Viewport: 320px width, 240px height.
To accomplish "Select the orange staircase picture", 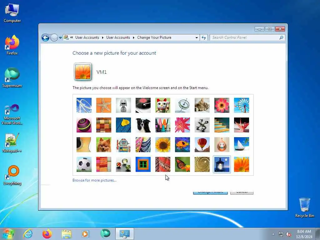I will [222, 125].
